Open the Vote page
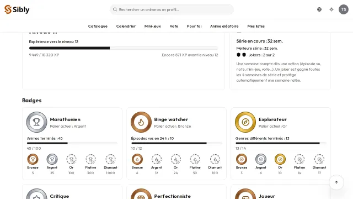This screenshot has height=199, width=353. 174,26
